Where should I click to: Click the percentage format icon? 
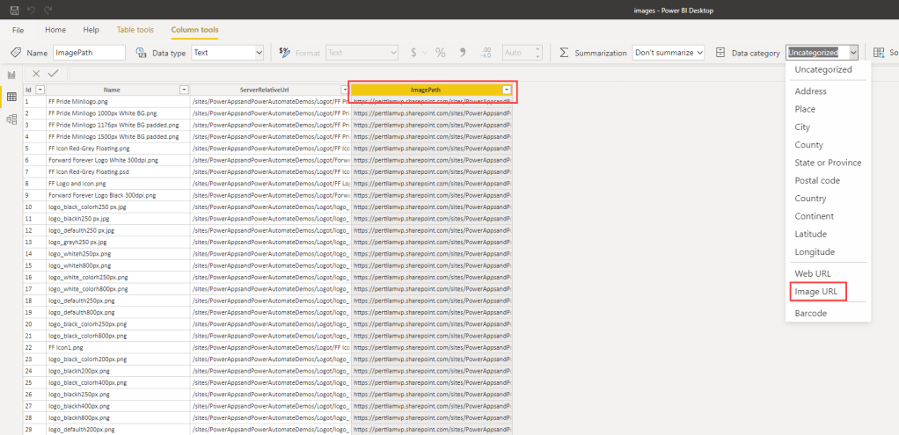click(x=440, y=53)
